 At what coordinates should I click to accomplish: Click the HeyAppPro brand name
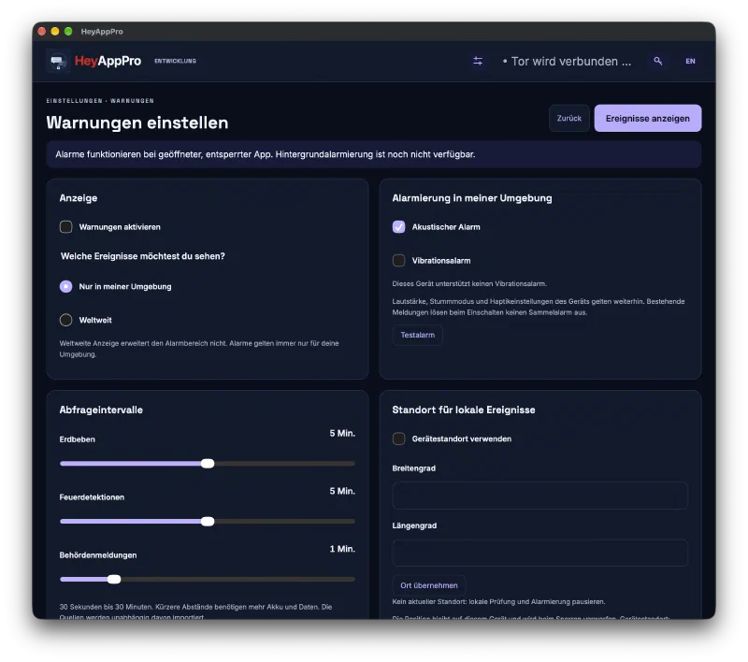[108, 61]
